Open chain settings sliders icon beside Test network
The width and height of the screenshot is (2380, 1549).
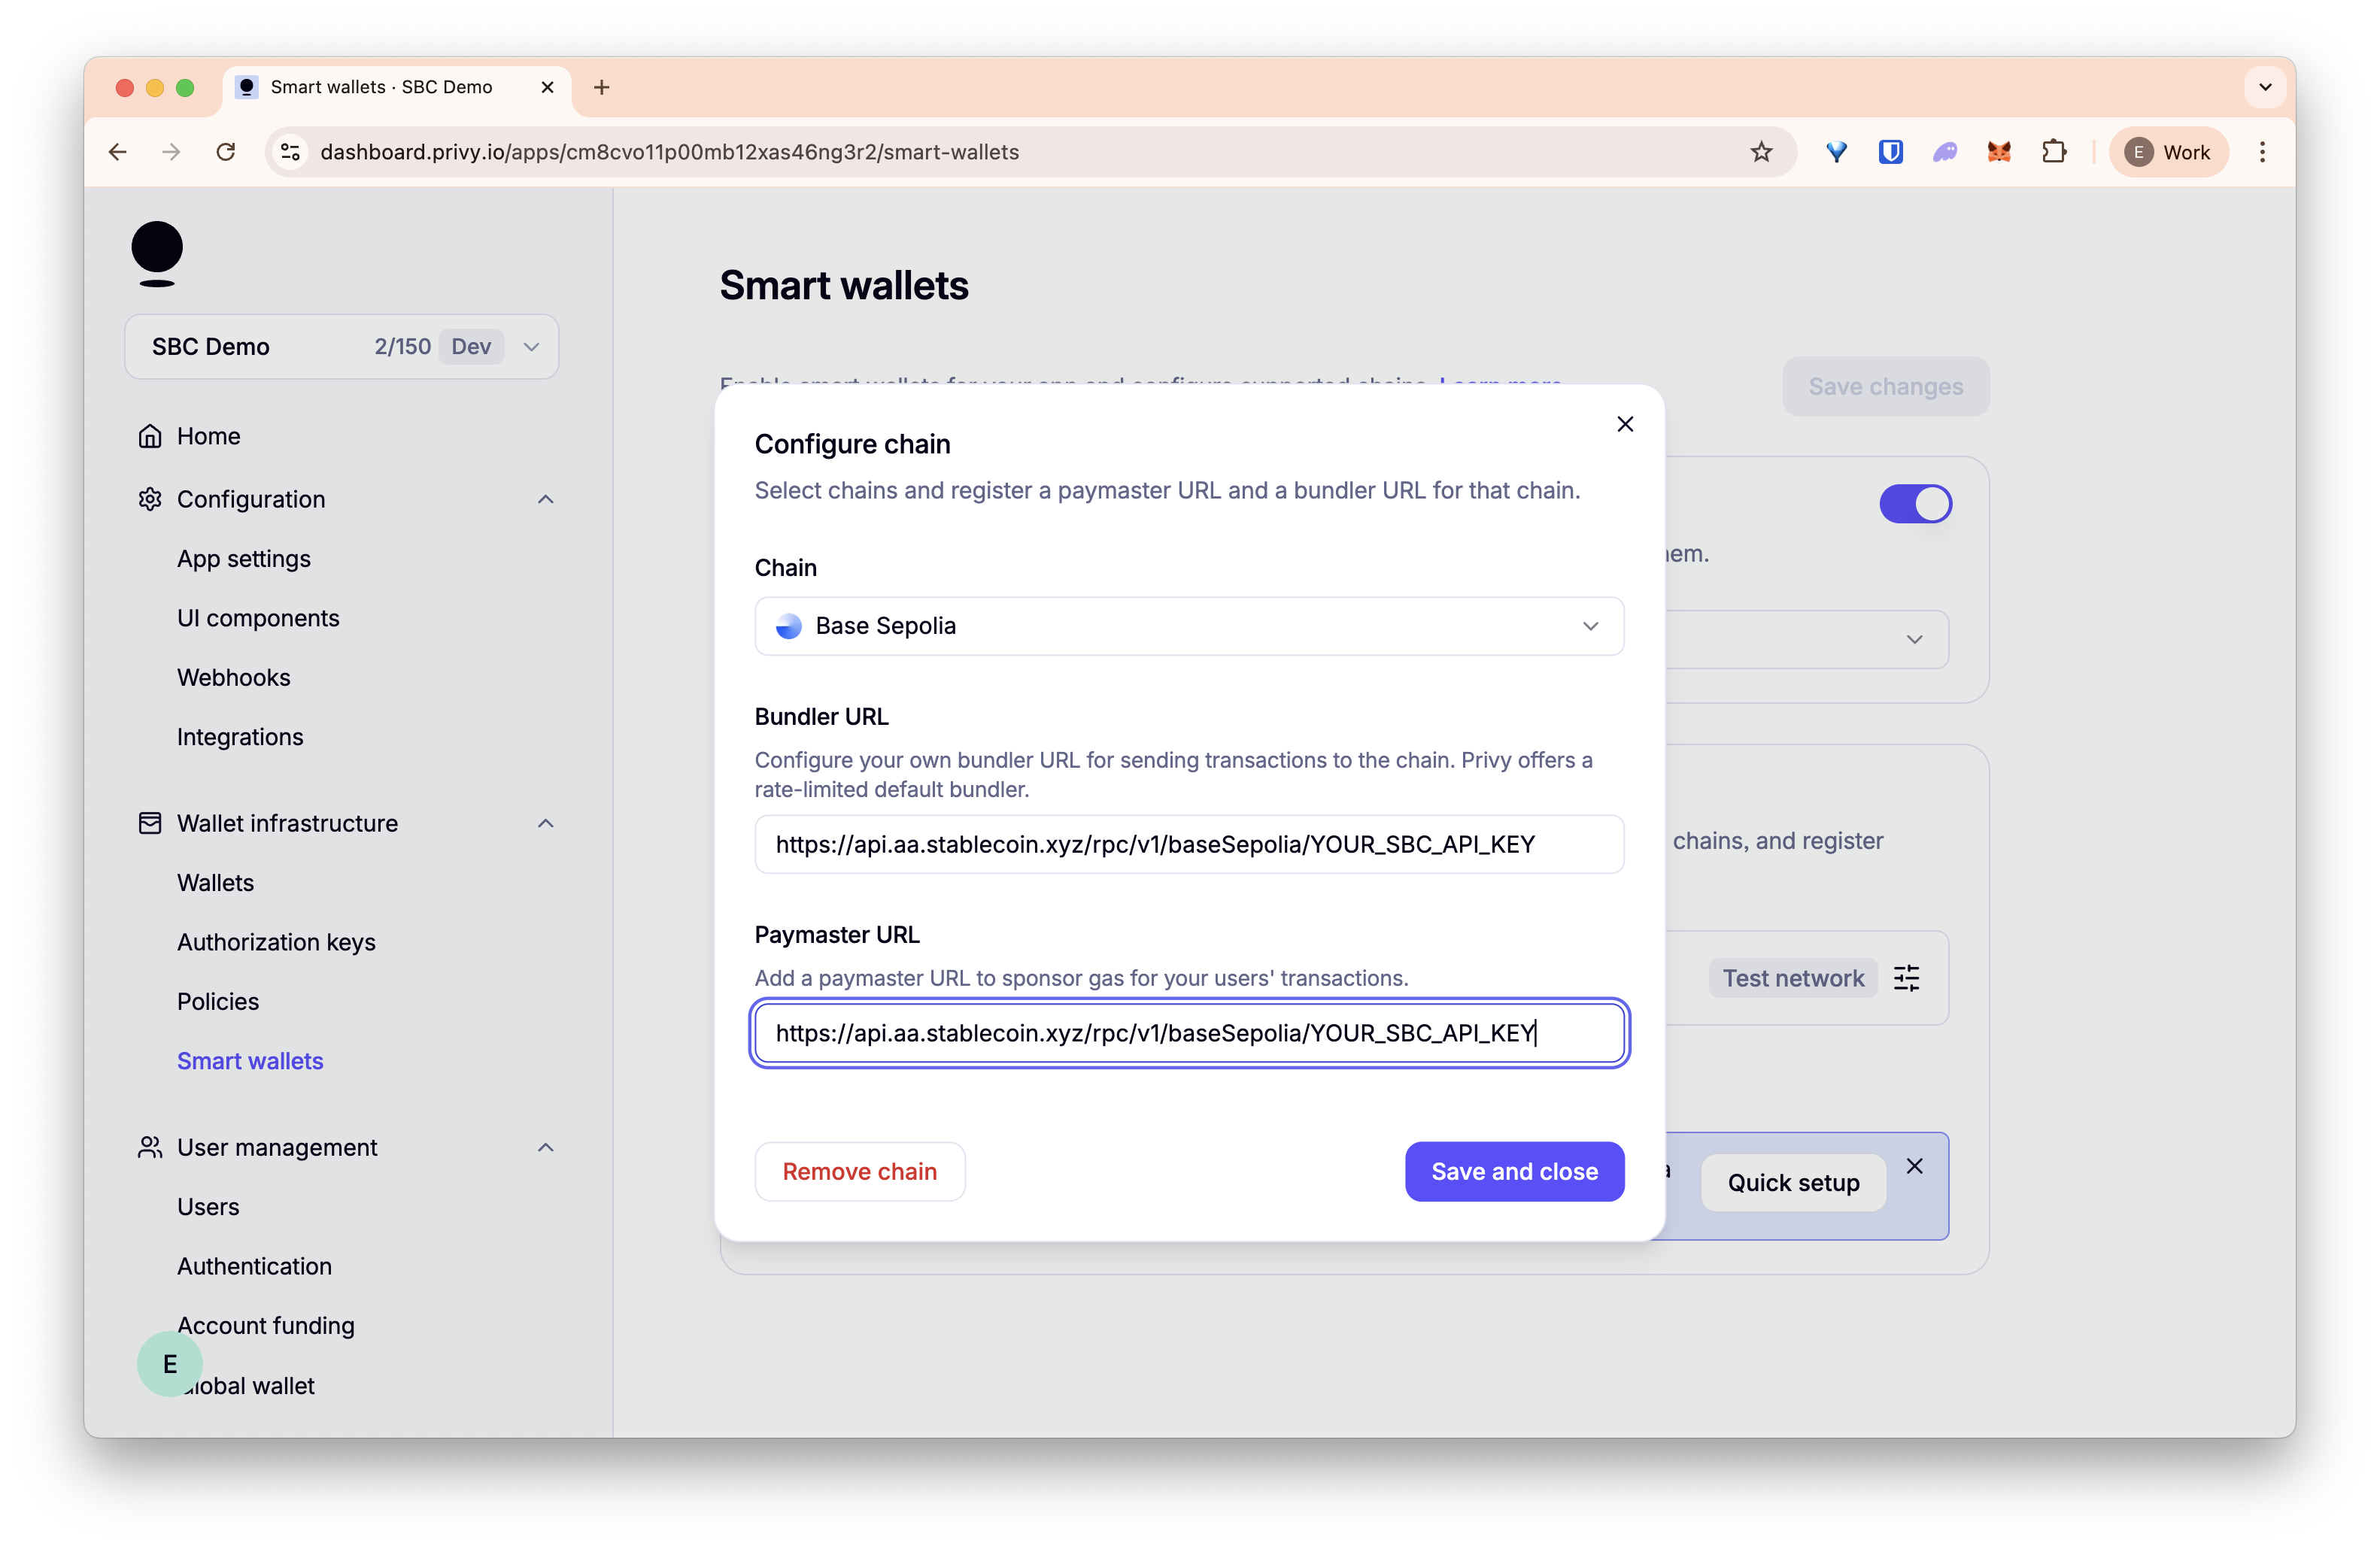pyautogui.click(x=1906, y=978)
